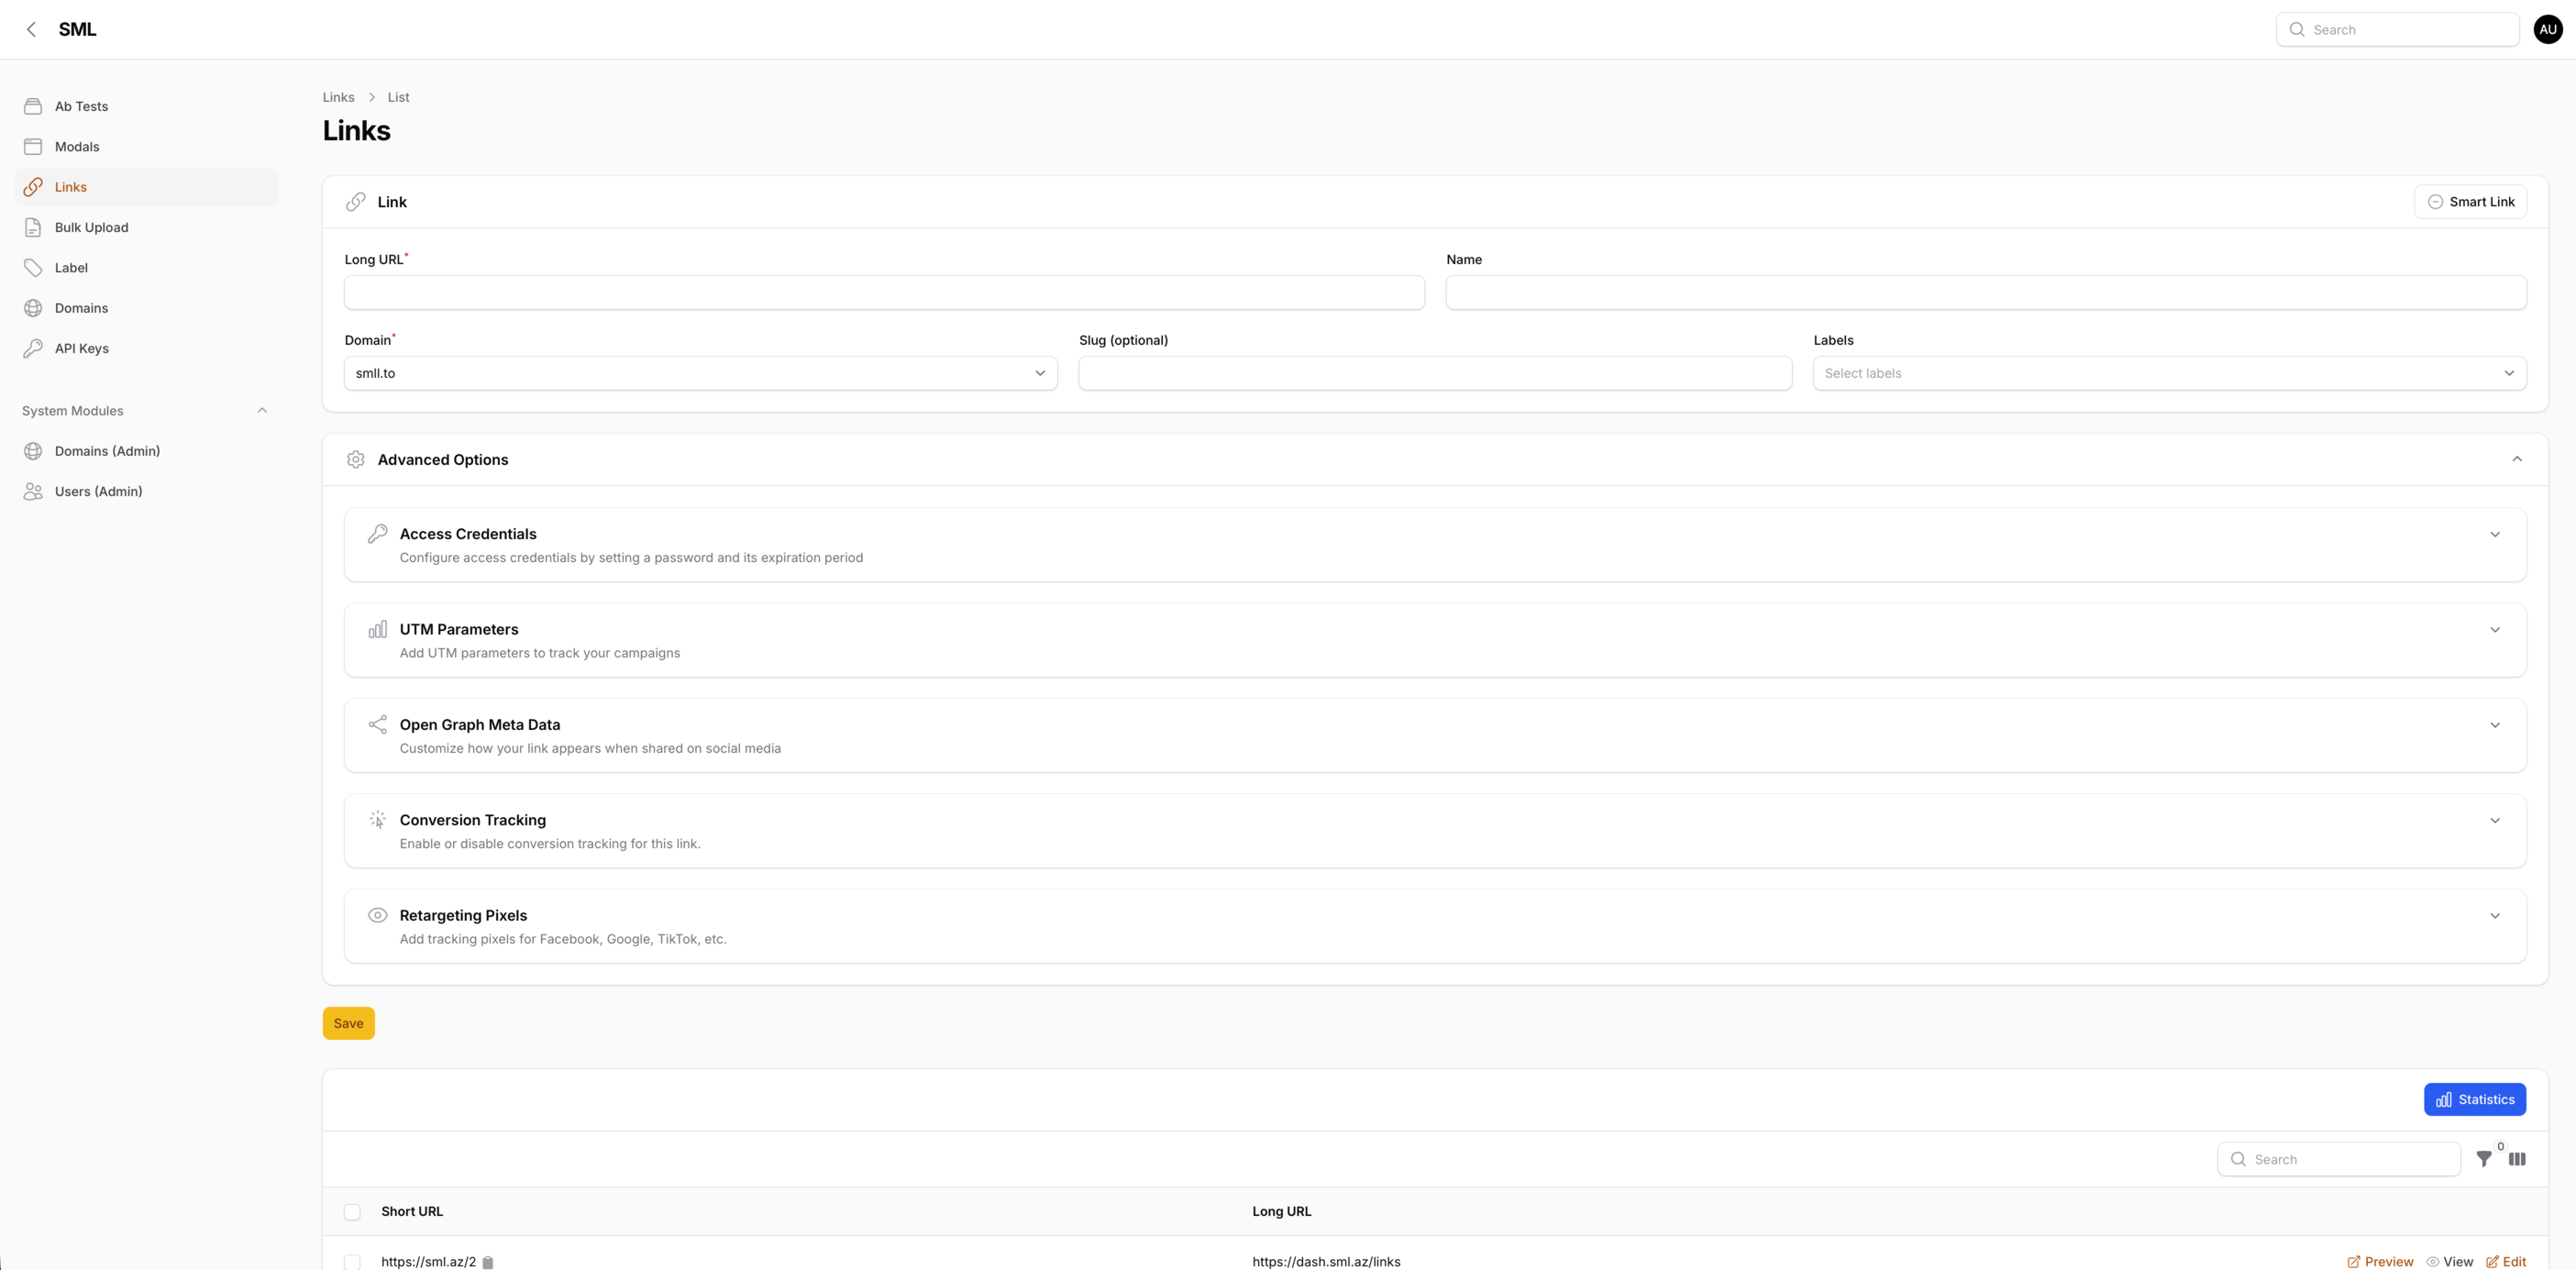
Task: Open the table columns toggle icon
Action: [x=2517, y=1159]
